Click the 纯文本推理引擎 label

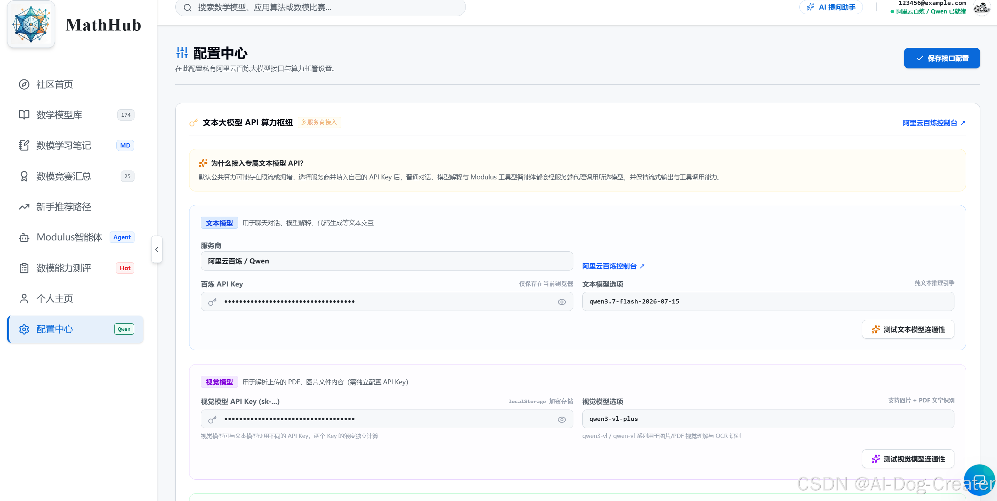point(935,283)
